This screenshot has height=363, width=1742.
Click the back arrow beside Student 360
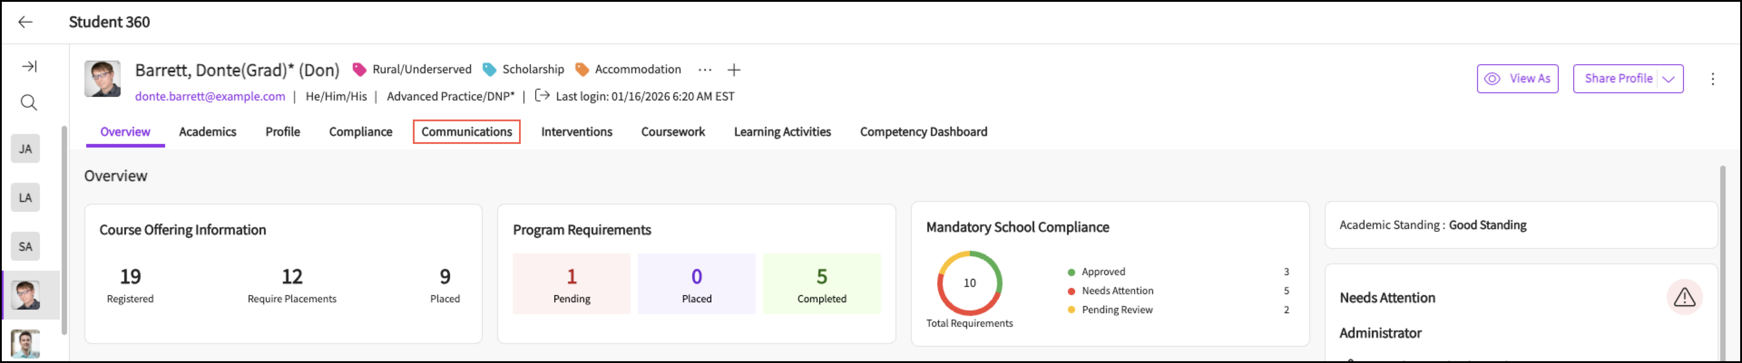(x=26, y=22)
